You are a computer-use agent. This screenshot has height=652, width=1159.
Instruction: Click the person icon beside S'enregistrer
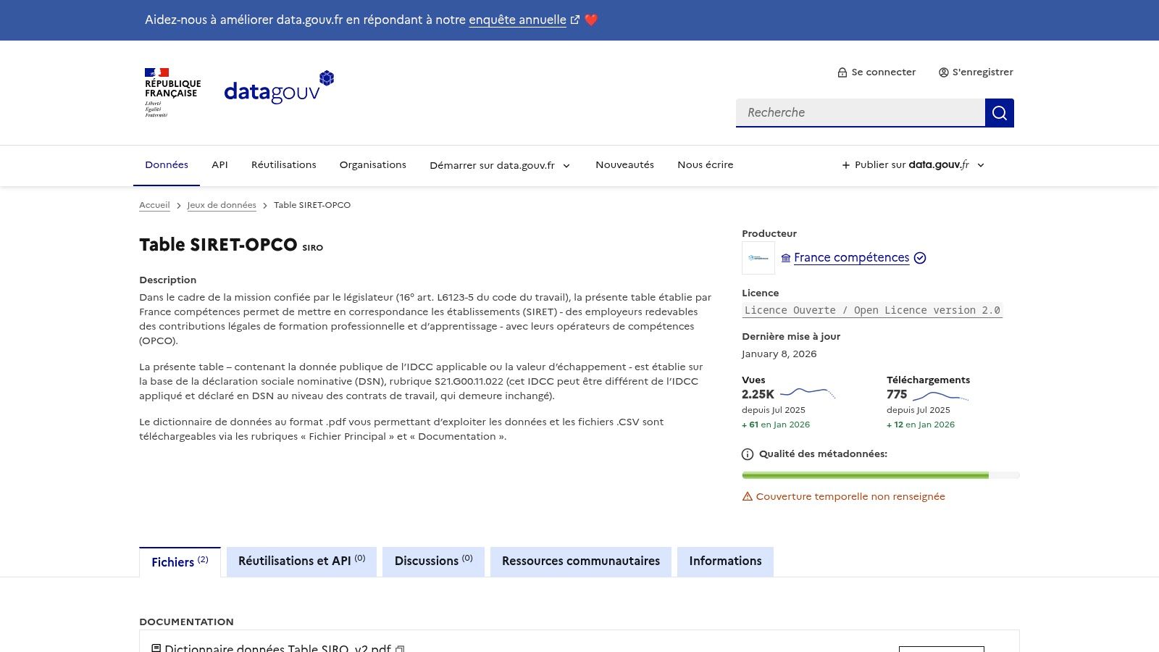pos(943,72)
